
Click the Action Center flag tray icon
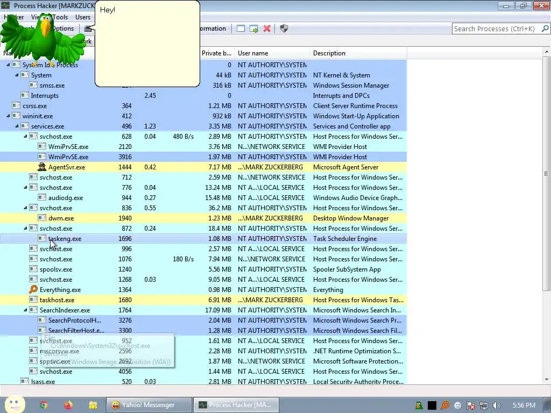pyautogui.click(x=470, y=405)
